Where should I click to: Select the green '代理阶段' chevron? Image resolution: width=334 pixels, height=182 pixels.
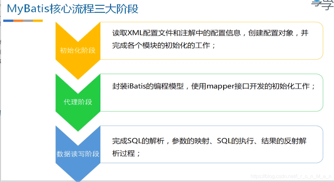(78, 102)
